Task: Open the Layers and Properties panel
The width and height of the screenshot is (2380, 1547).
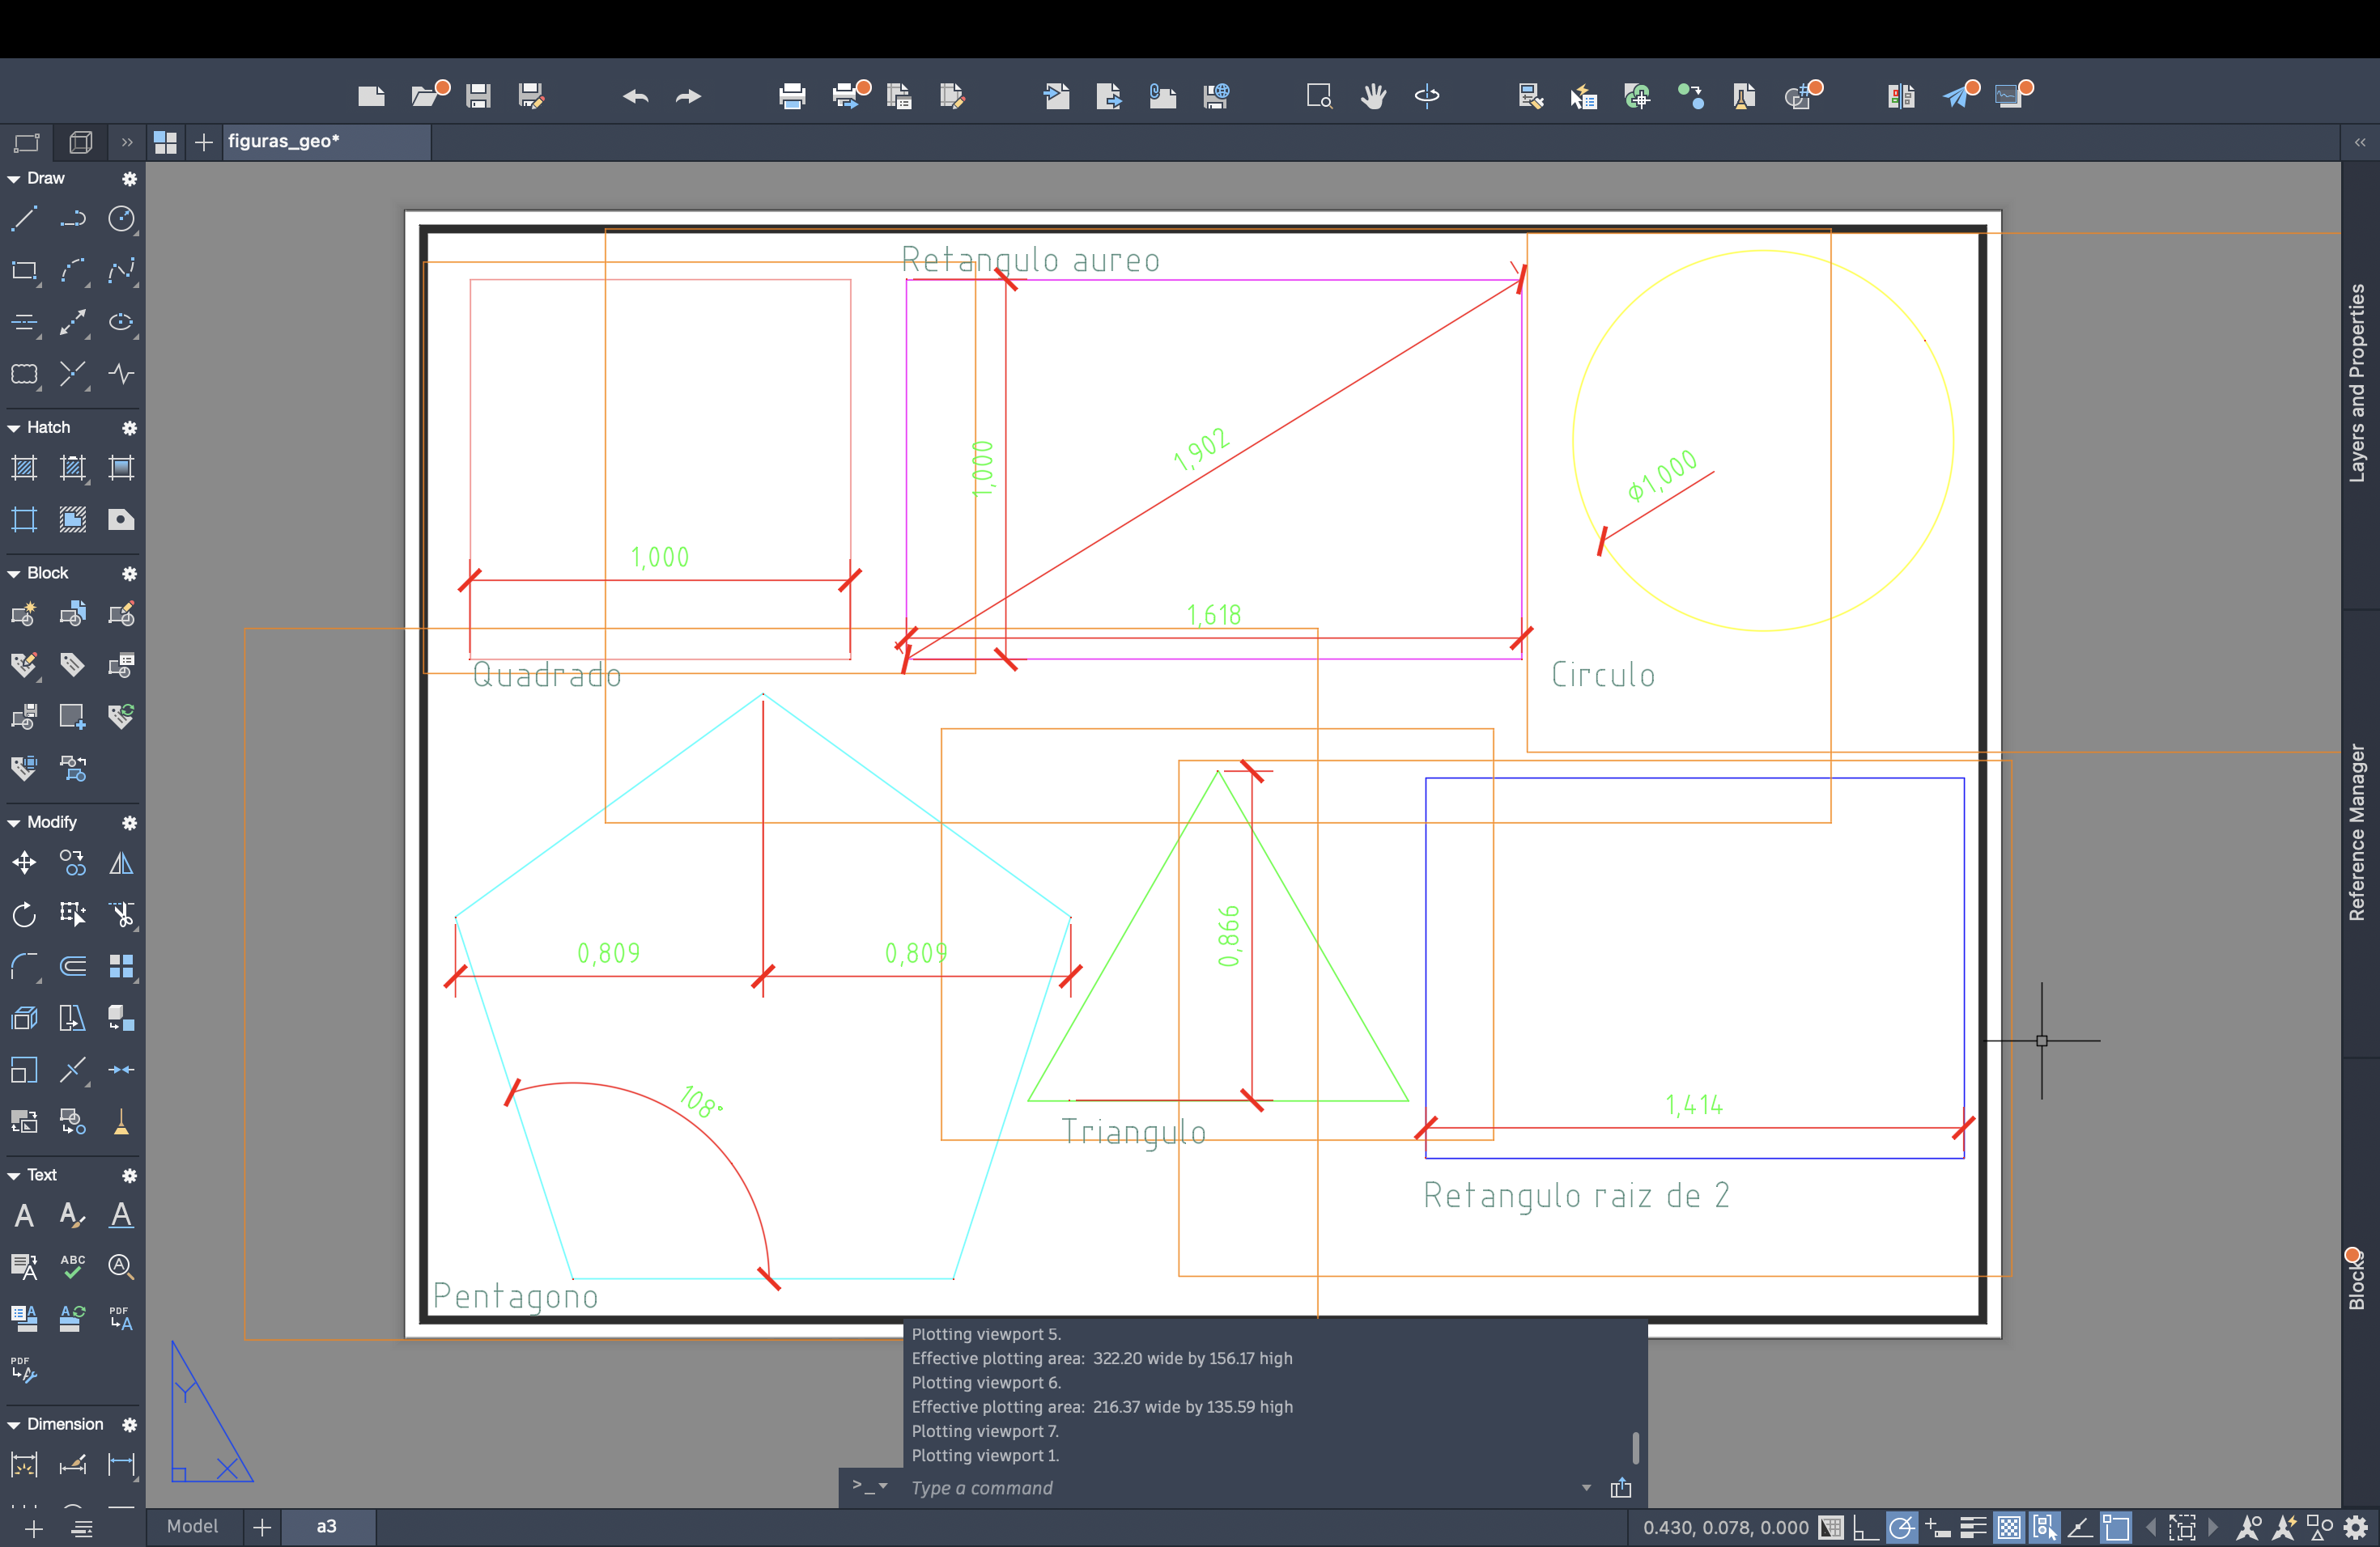Action: tap(2358, 384)
